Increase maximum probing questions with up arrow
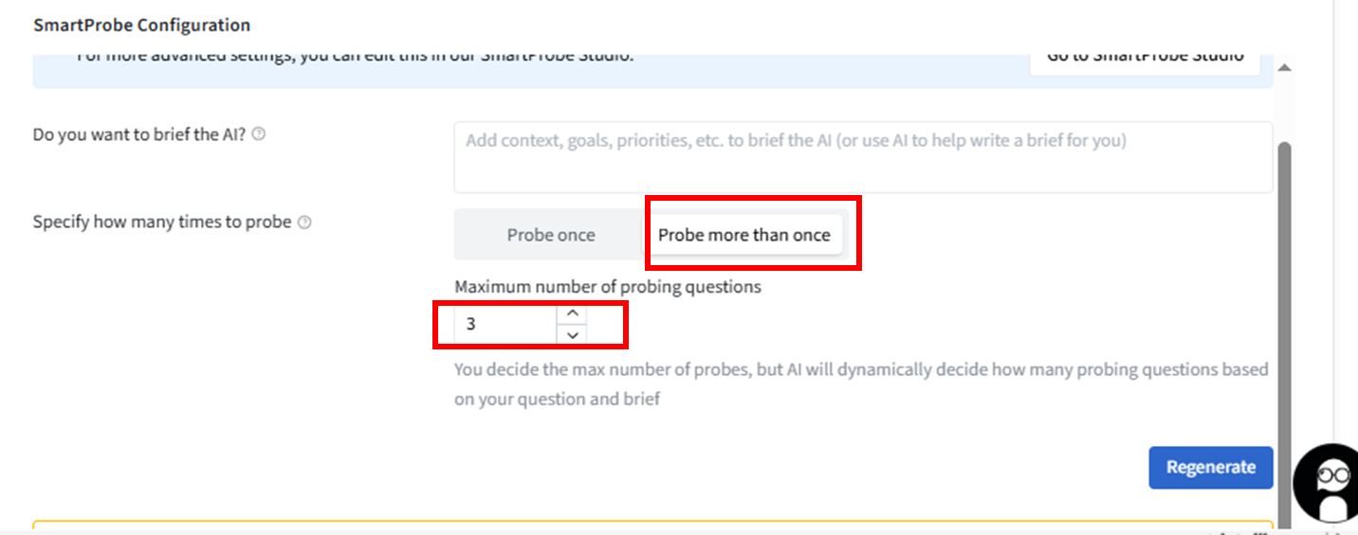This screenshot has height=535, width=1358. pos(572,313)
